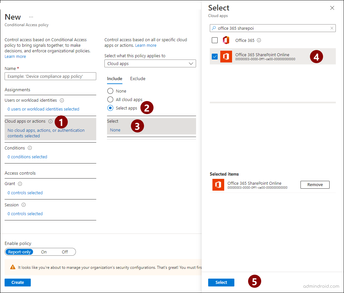Clear the search box with the X icon
The width and height of the screenshot is (344, 293).
point(332,28)
